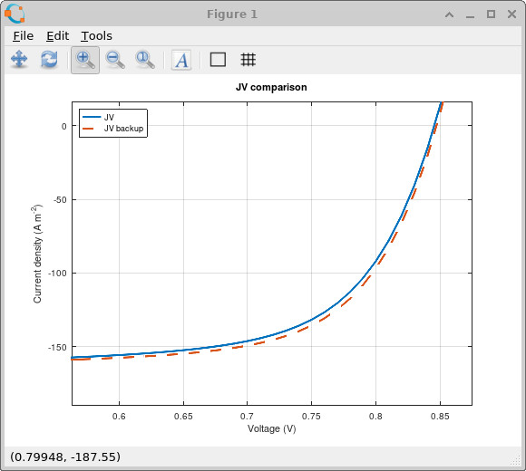The image size is (526, 471).
Task: Click the Octave logo in title bar
Action: (x=15, y=14)
